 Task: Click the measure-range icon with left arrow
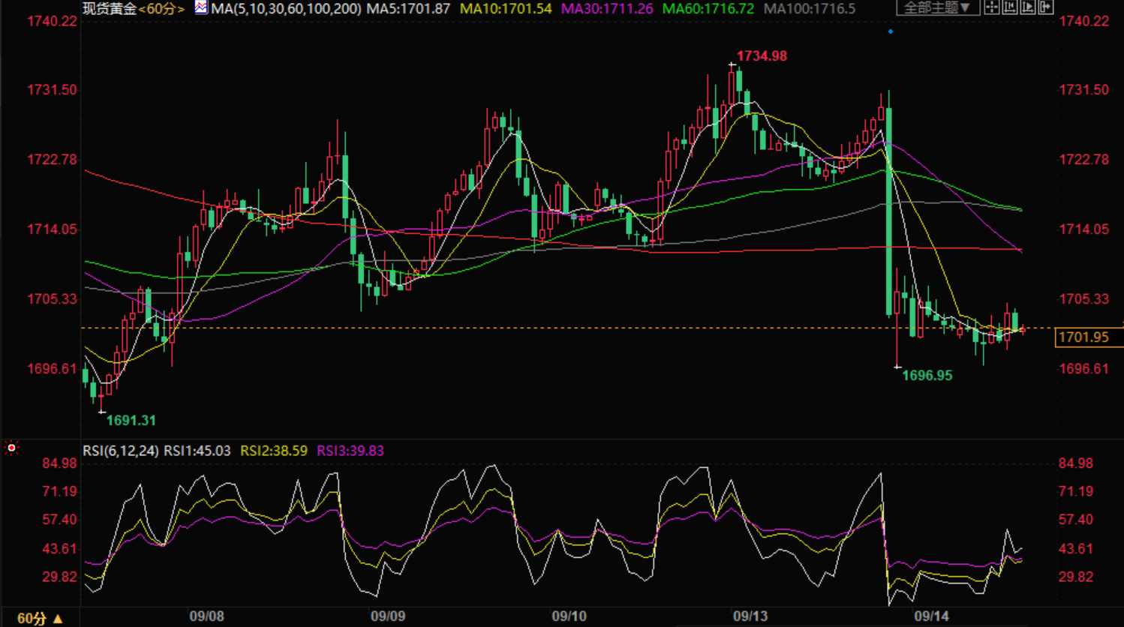click(x=1010, y=7)
